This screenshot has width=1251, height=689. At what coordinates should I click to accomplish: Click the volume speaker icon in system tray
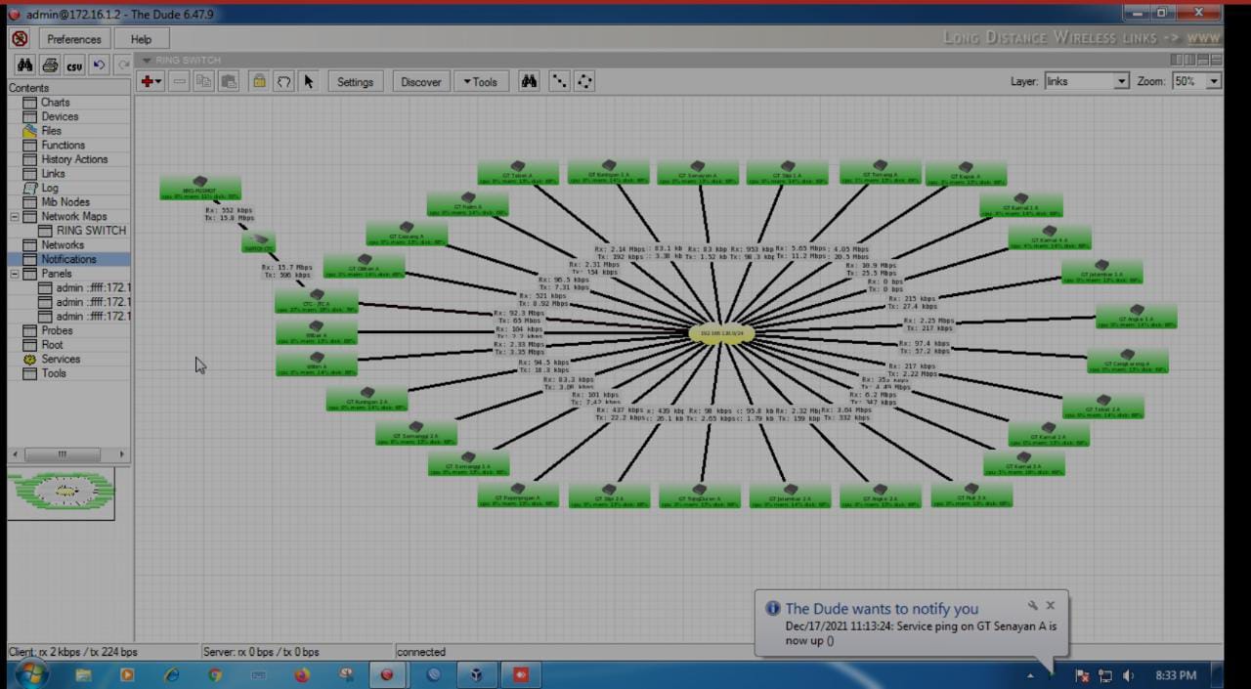tap(1129, 675)
